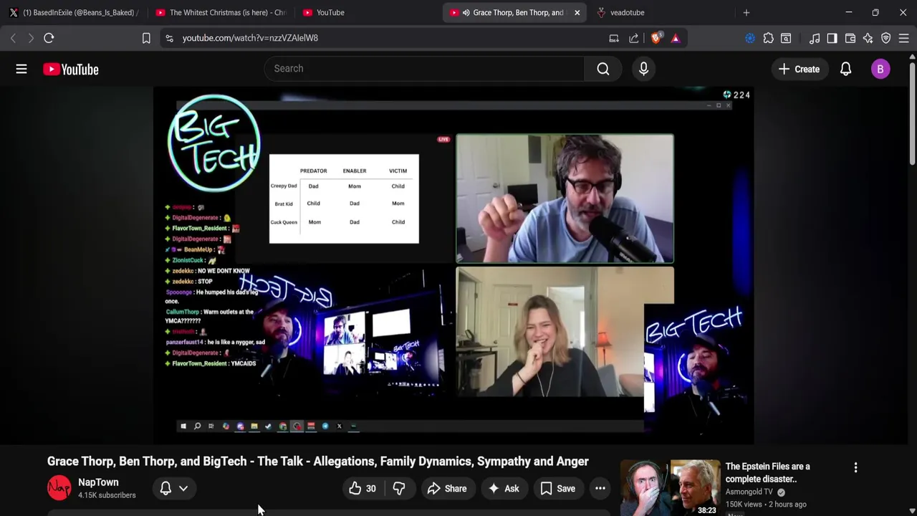Open the NapTown channel name link
917x516 pixels.
point(98,482)
